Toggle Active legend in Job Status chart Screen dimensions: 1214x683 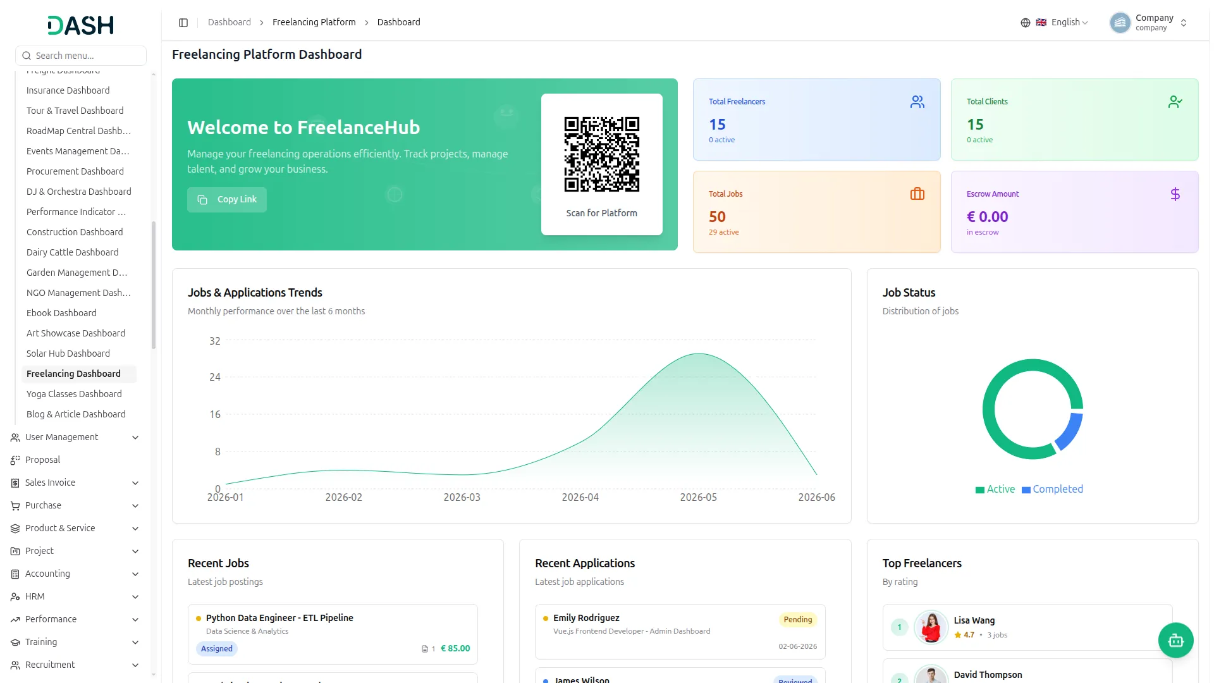[995, 489]
